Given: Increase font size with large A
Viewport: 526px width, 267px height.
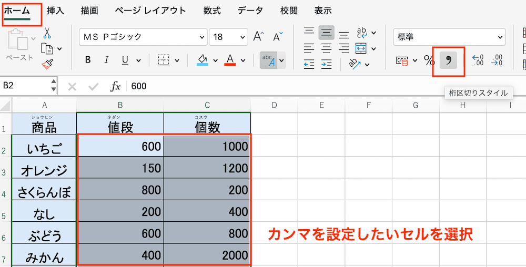Looking at the screenshot, I should 258,37.
